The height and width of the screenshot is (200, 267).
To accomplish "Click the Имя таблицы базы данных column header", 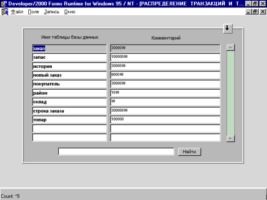I will point(70,37).
